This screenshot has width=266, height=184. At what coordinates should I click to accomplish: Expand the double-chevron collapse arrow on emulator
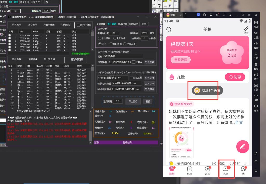(x=256, y=15)
